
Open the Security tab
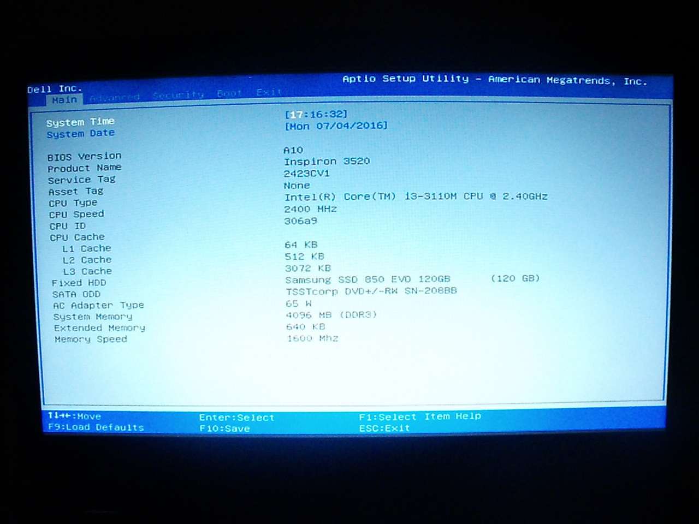(179, 95)
